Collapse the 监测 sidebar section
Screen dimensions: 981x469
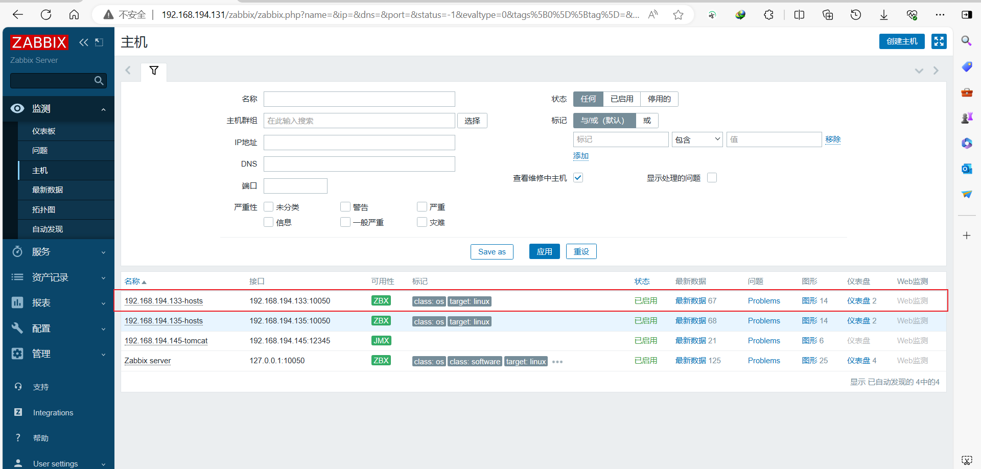tap(58, 109)
